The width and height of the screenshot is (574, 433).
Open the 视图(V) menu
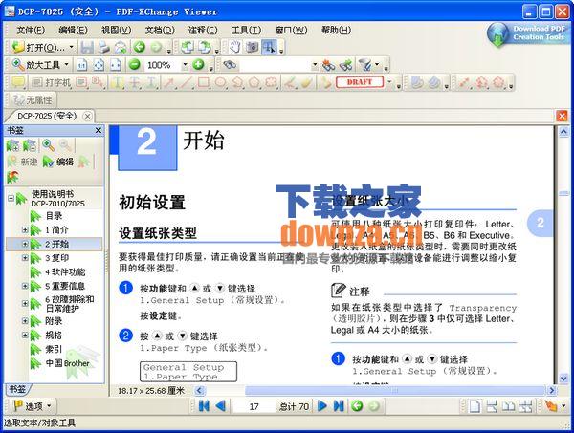pyautogui.click(x=117, y=30)
